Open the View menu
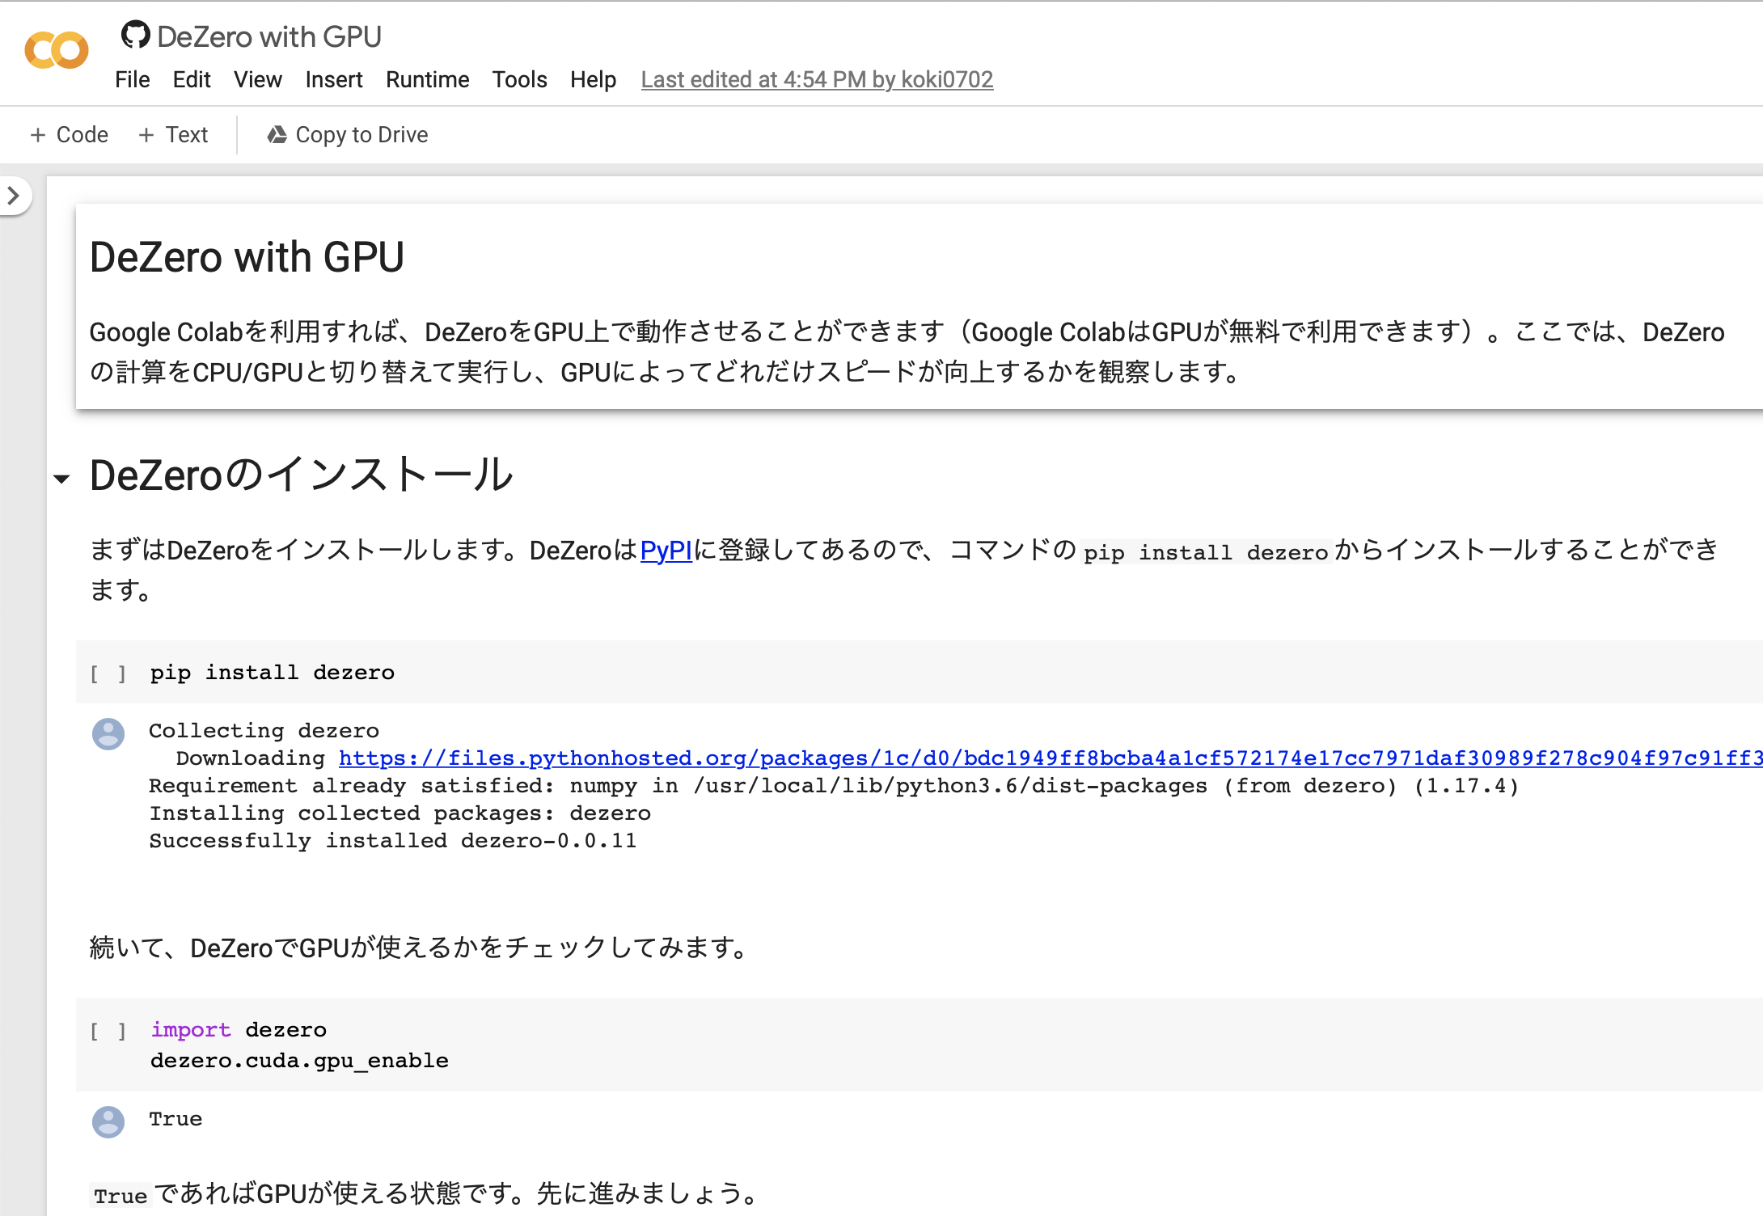Image resolution: width=1763 pixels, height=1216 pixels. coord(257,79)
